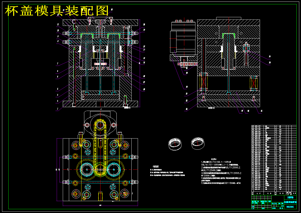The width and height of the screenshot is (301, 213).
Task: Click parts list row N01-20
Action: pyautogui.click(x=274, y=156)
